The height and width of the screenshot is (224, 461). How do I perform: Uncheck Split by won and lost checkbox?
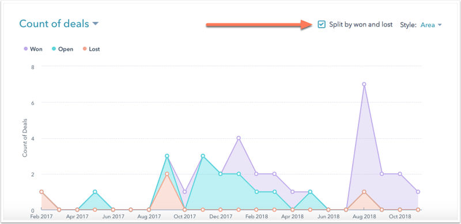(322, 25)
